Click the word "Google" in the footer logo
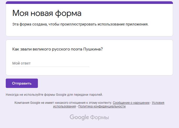Image resolution: width=179 pixels, height=128 pixels. [79, 117]
